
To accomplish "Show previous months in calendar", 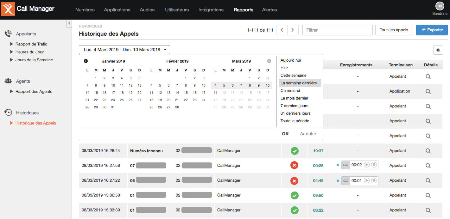I will (86, 61).
